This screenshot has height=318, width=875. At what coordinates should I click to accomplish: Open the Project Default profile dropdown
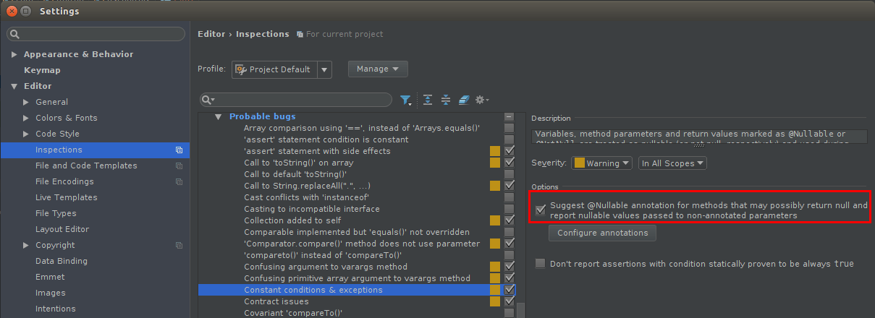coord(324,69)
